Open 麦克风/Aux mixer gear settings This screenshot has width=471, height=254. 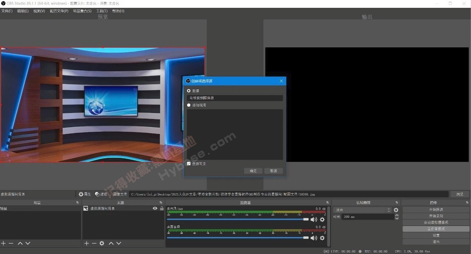point(322,219)
